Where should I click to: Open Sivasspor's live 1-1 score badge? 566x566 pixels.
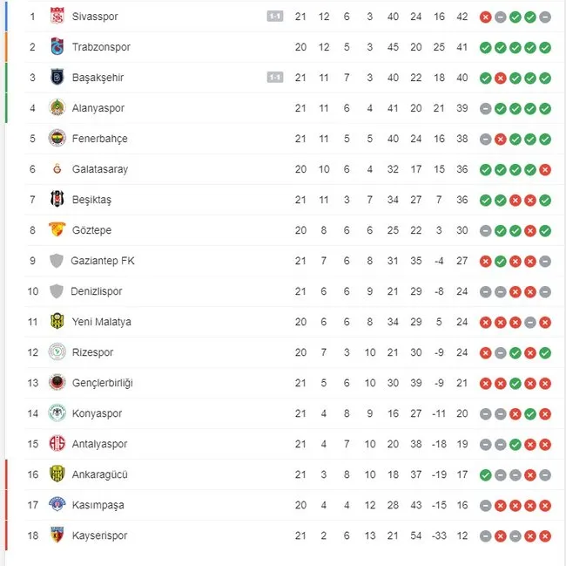click(x=274, y=17)
